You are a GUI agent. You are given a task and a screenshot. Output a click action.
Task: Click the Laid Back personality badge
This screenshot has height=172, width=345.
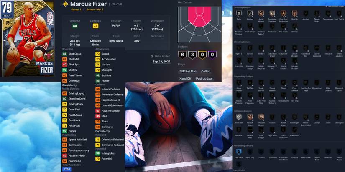coord(239,152)
